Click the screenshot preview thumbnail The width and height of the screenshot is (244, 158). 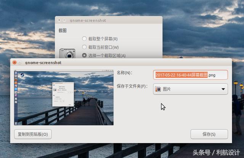click(64, 97)
